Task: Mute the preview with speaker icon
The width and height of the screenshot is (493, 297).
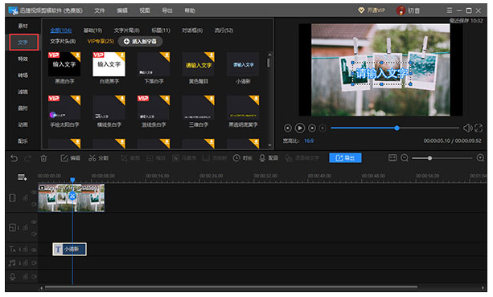Action: tap(467, 128)
